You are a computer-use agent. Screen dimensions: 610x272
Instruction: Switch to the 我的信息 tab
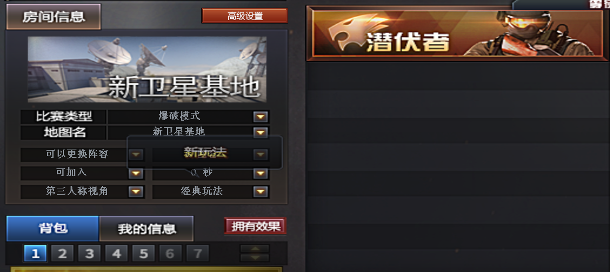(x=146, y=228)
